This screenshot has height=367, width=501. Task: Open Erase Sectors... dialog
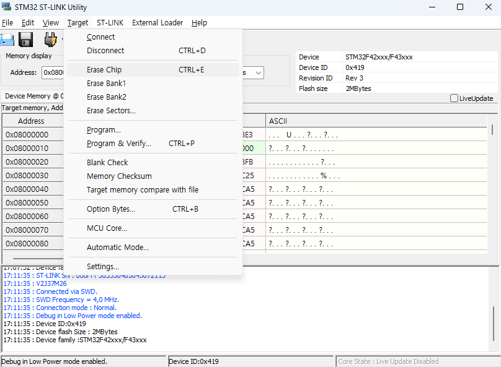(x=153, y=111)
